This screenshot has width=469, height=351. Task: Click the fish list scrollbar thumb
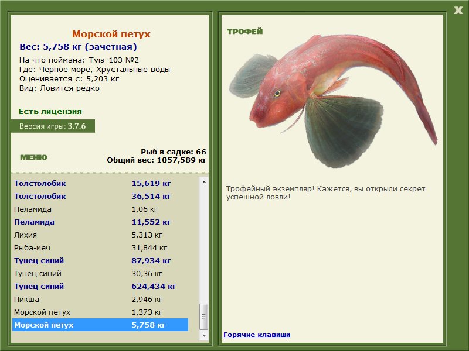(x=204, y=316)
